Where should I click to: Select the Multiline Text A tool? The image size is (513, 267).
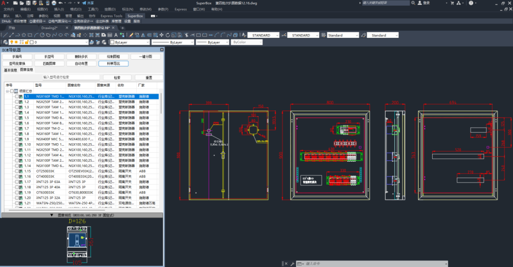[116, 35]
